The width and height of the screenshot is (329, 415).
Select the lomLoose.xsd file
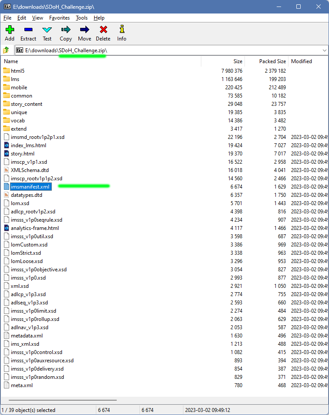(x=27, y=261)
